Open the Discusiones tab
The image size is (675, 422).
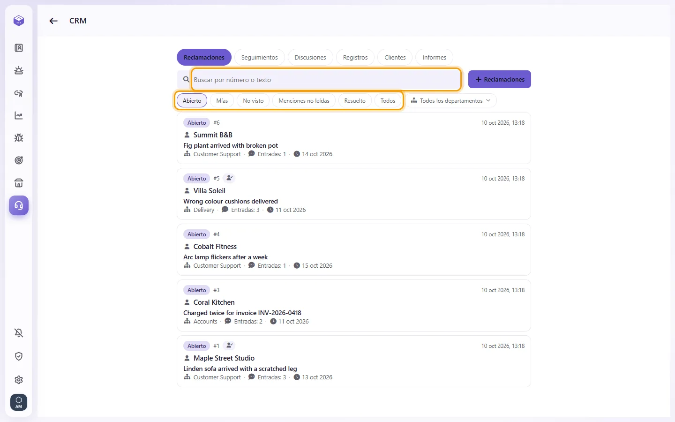click(x=310, y=57)
